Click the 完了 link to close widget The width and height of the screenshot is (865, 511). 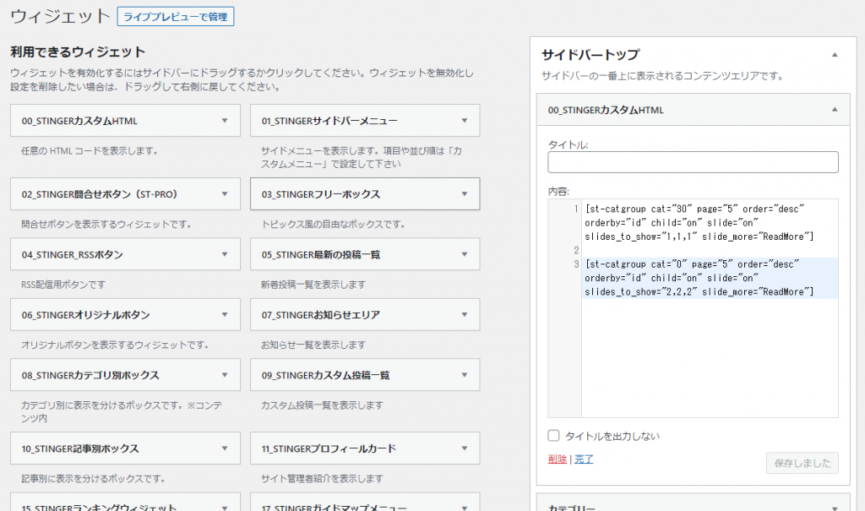pos(584,459)
